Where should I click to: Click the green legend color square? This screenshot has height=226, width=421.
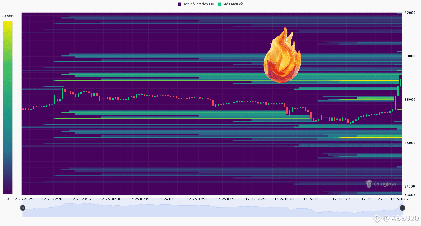point(219,4)
